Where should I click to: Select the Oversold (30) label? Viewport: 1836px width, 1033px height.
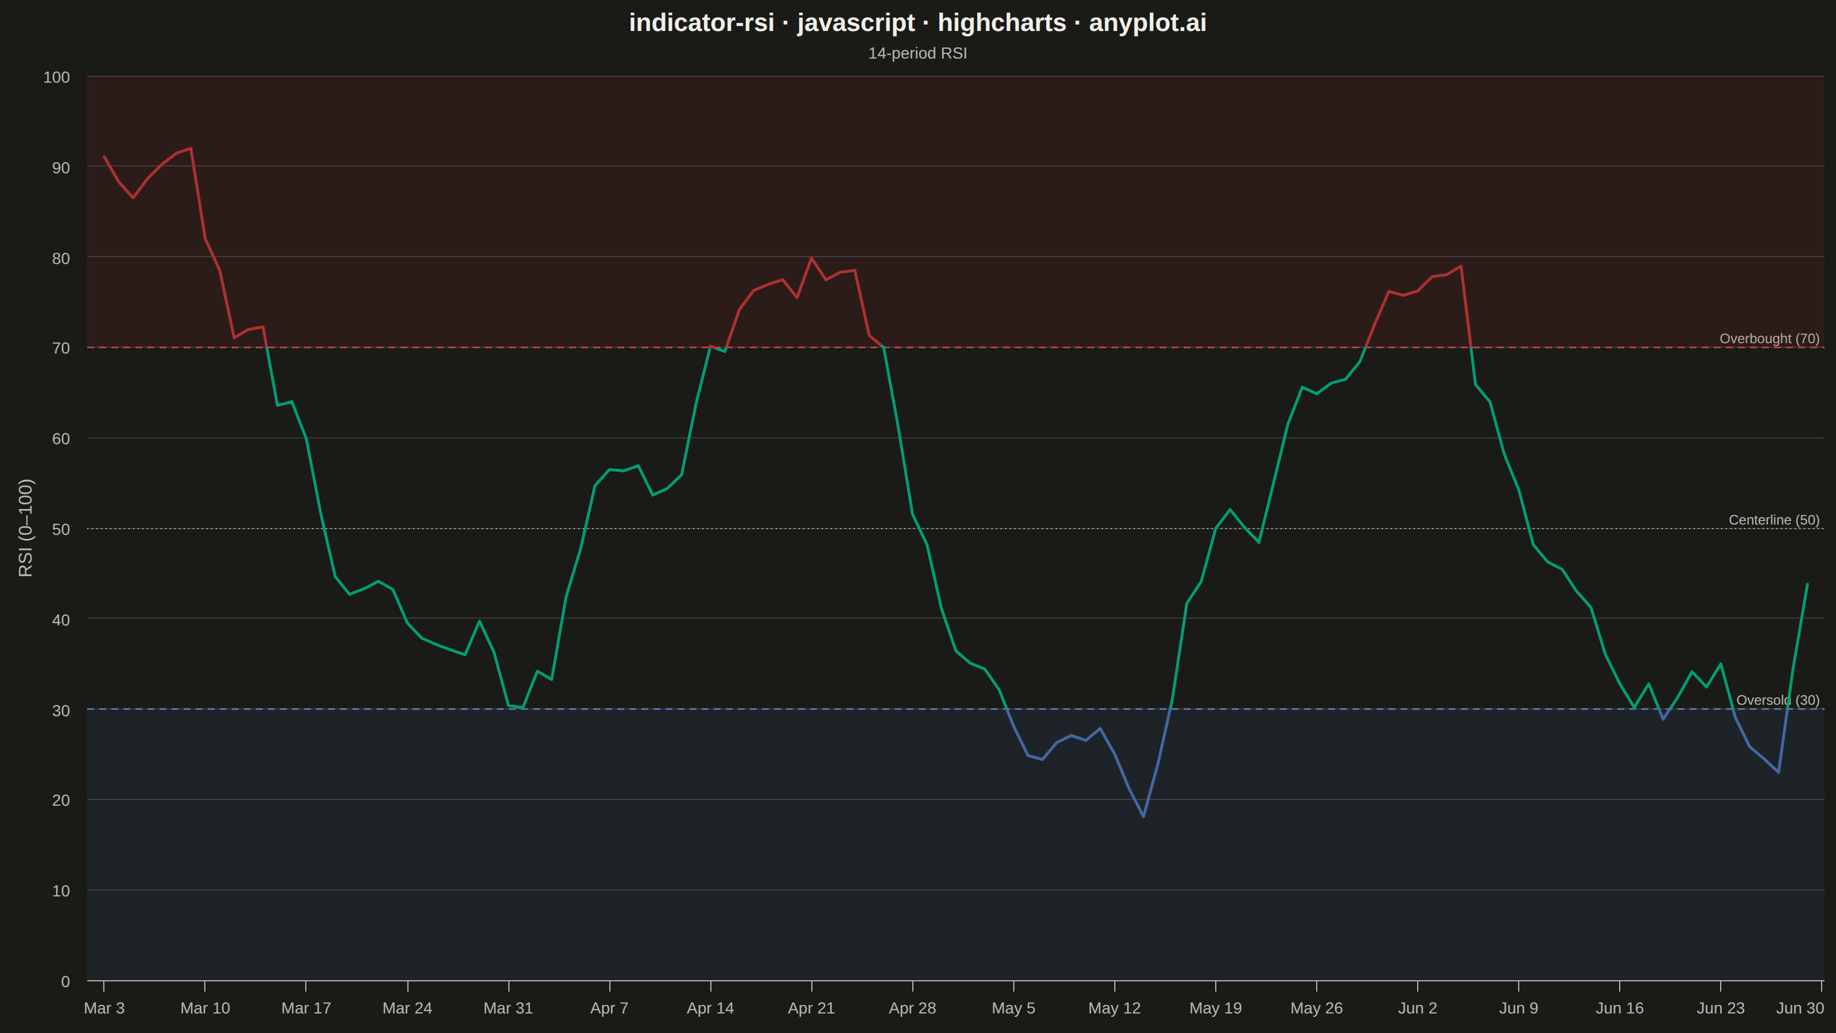pyautogui.click(x=1777, y=700)
